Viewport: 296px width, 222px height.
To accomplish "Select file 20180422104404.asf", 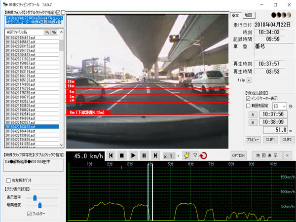I will (x=32, y=131).
